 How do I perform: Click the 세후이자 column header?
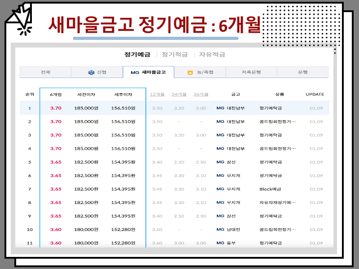click(123, 95)
